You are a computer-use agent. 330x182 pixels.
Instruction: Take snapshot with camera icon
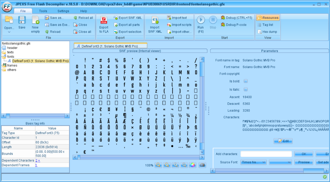[202, 165]
